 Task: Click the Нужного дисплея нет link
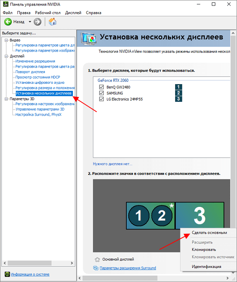pyautogui.click(x=113, y=164)
